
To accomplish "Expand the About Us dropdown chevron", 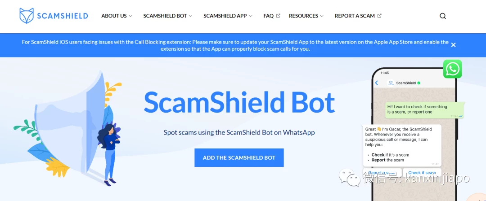I will [130, 16].
